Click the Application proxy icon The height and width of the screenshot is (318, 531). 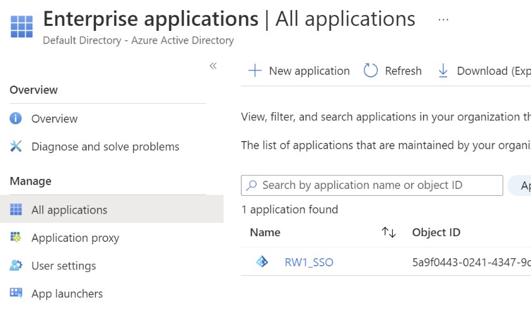point(16,237)
